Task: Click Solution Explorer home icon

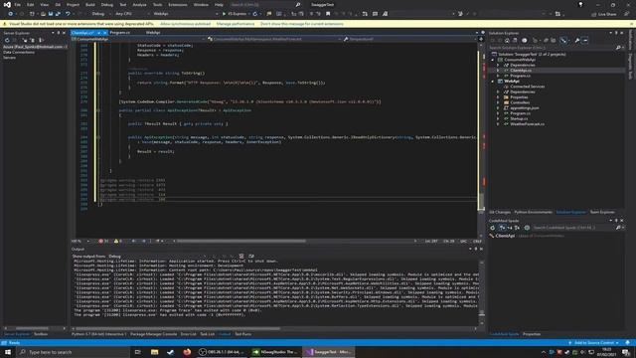Action: [x=507, y=41]
